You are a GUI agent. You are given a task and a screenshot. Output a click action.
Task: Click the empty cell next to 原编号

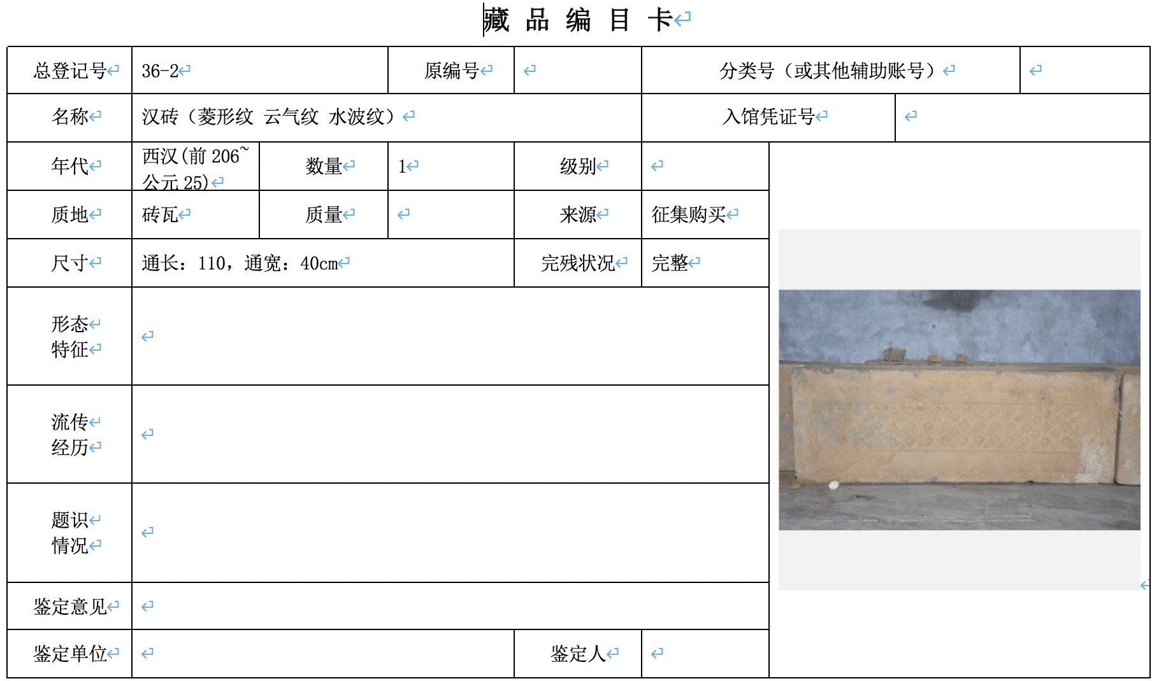[x=578, y=70]
